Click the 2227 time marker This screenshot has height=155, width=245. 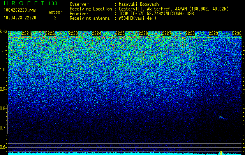click(167, 33)
